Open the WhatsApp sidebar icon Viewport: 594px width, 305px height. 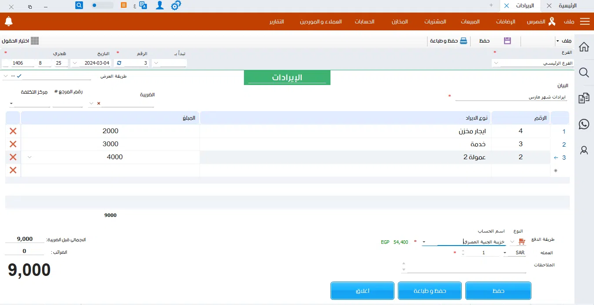584,124
